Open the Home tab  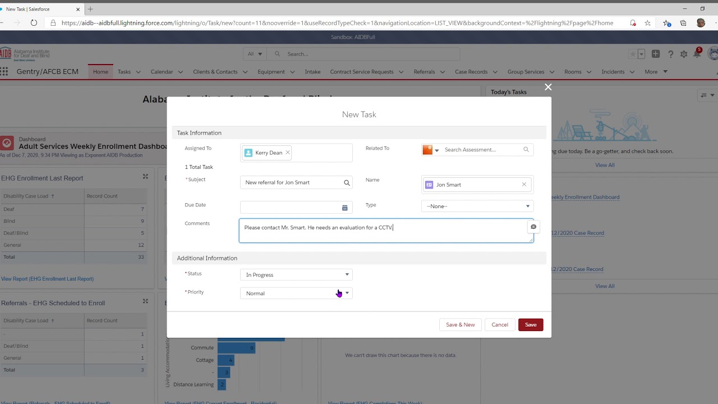pyautogui.click(x=100, y=72)
